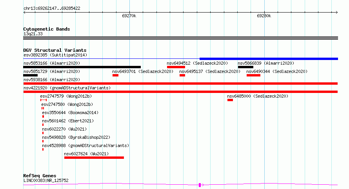The width and height of the screenshot is (349, 189).
Task: Open nsv4221920 (gnomADStructuralVariants) label
Action: 67,88
